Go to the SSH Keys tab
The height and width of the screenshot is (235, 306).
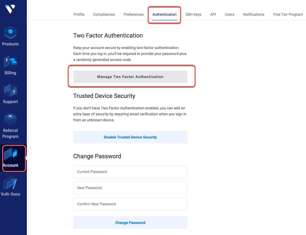pyautogui.click(x=193, y=14)
